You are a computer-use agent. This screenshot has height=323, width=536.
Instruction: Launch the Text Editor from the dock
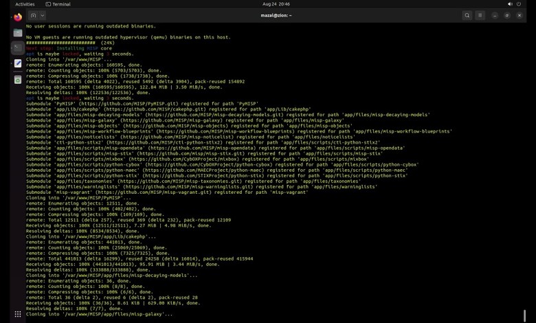pos(18,64)
